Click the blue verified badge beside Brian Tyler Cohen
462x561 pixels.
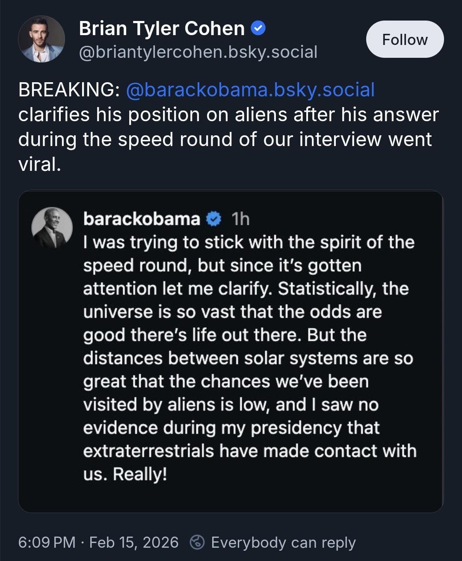pyautogui.click(x=258, y=29)
